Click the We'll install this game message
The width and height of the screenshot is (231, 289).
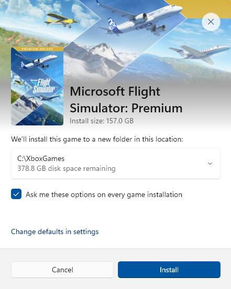coord(97,139)
